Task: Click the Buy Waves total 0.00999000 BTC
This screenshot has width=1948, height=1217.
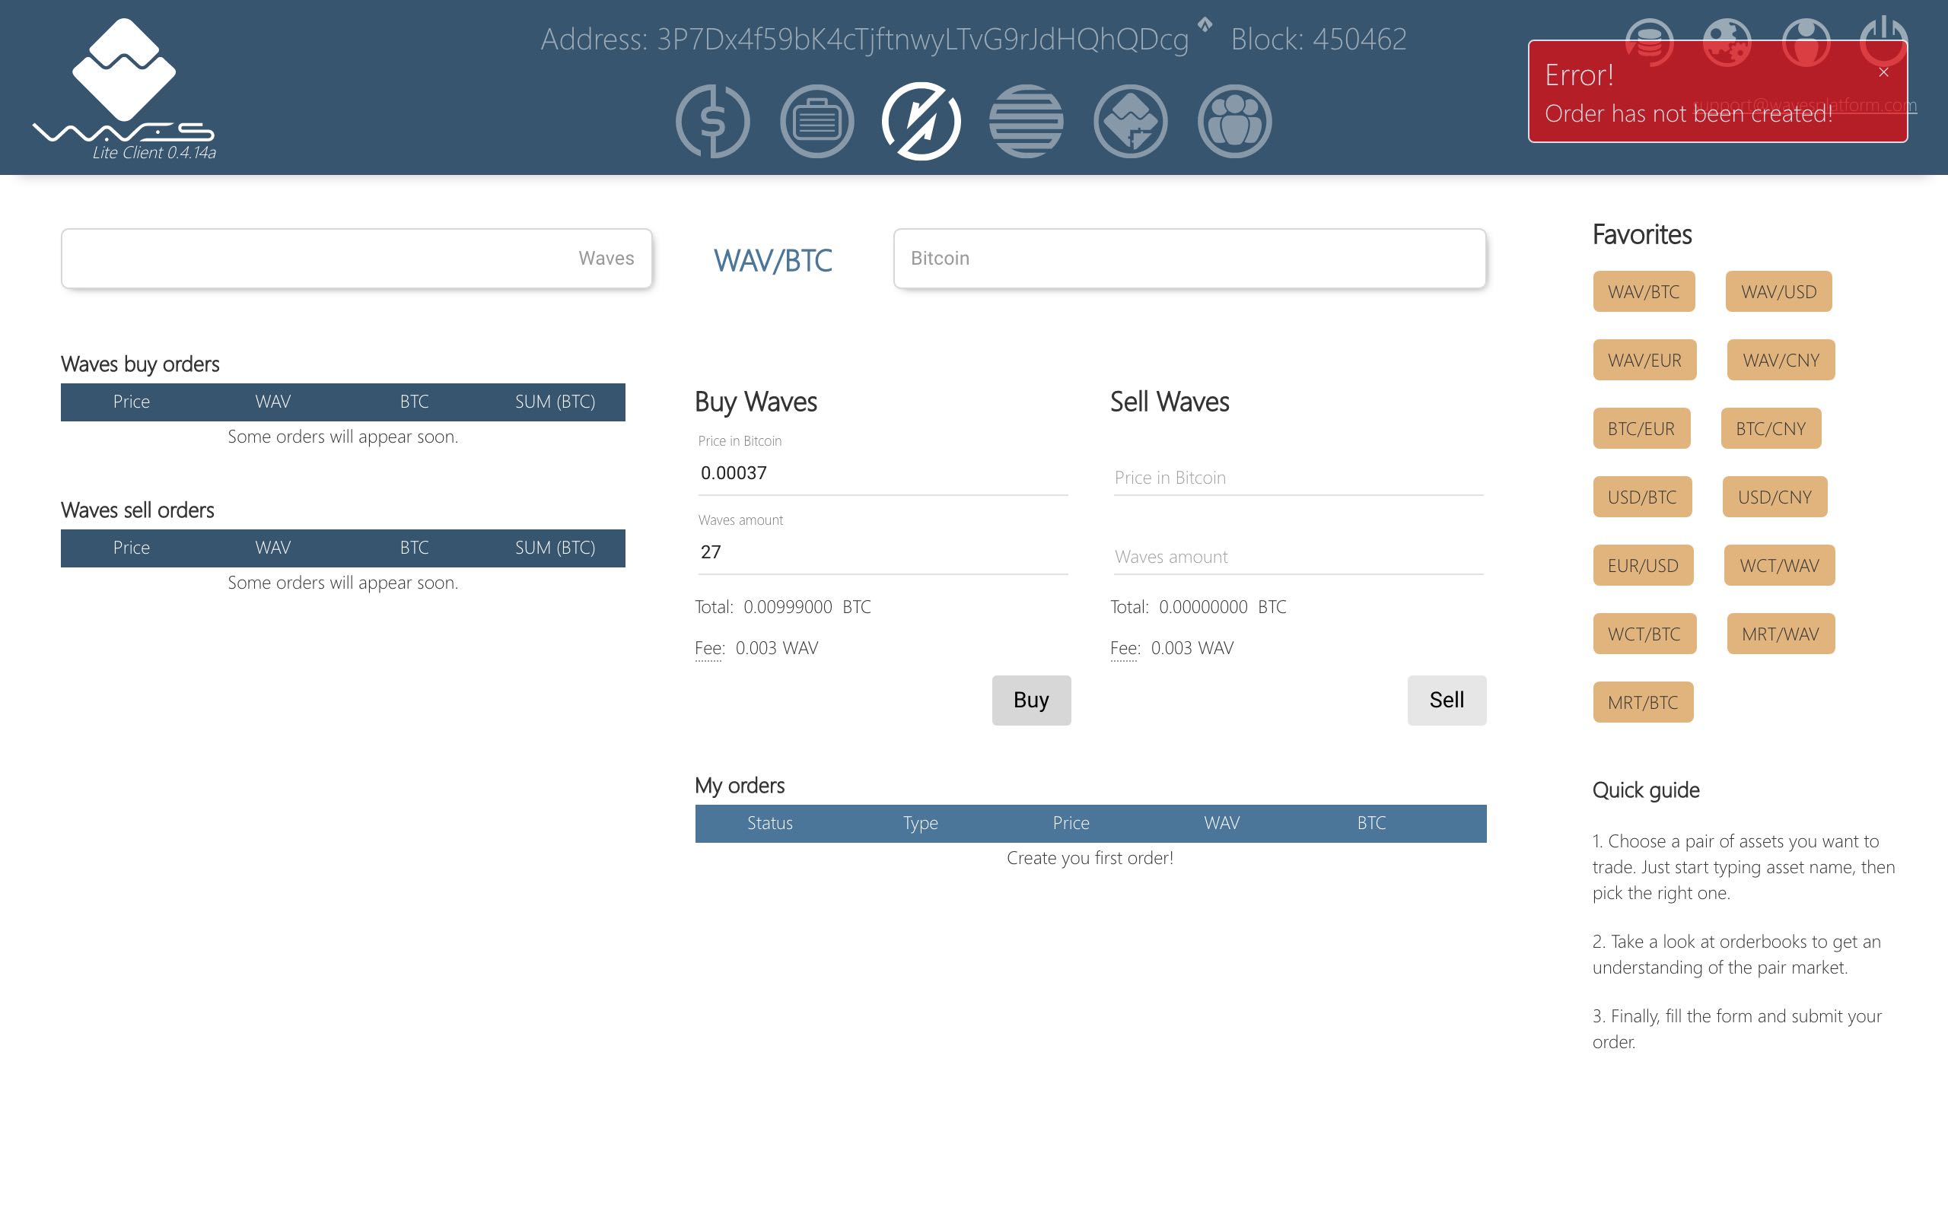Action: [807, 607]
